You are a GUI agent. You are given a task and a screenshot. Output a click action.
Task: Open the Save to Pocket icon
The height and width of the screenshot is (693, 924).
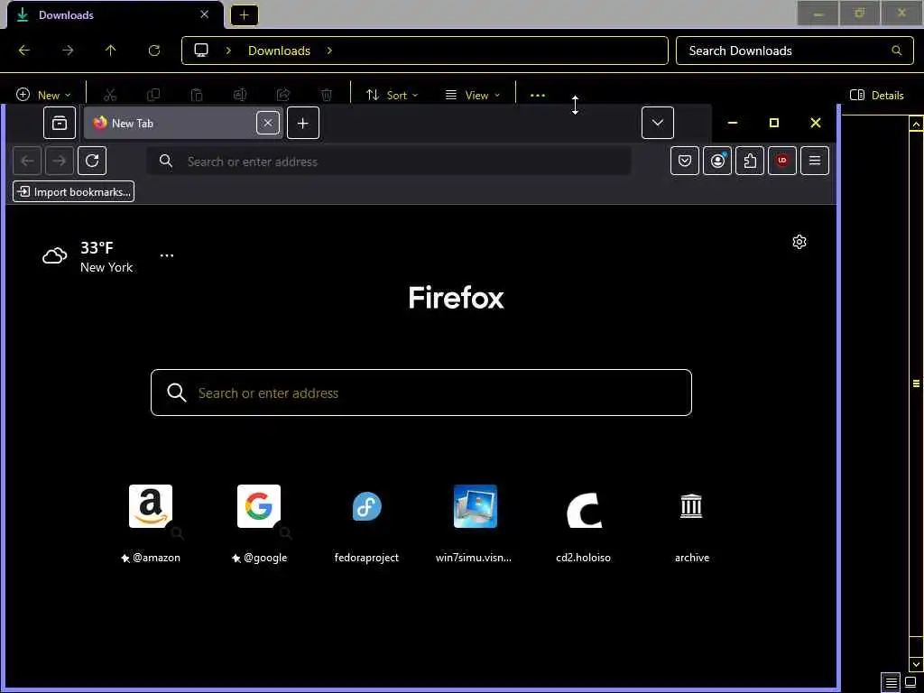tap(685, 161)
